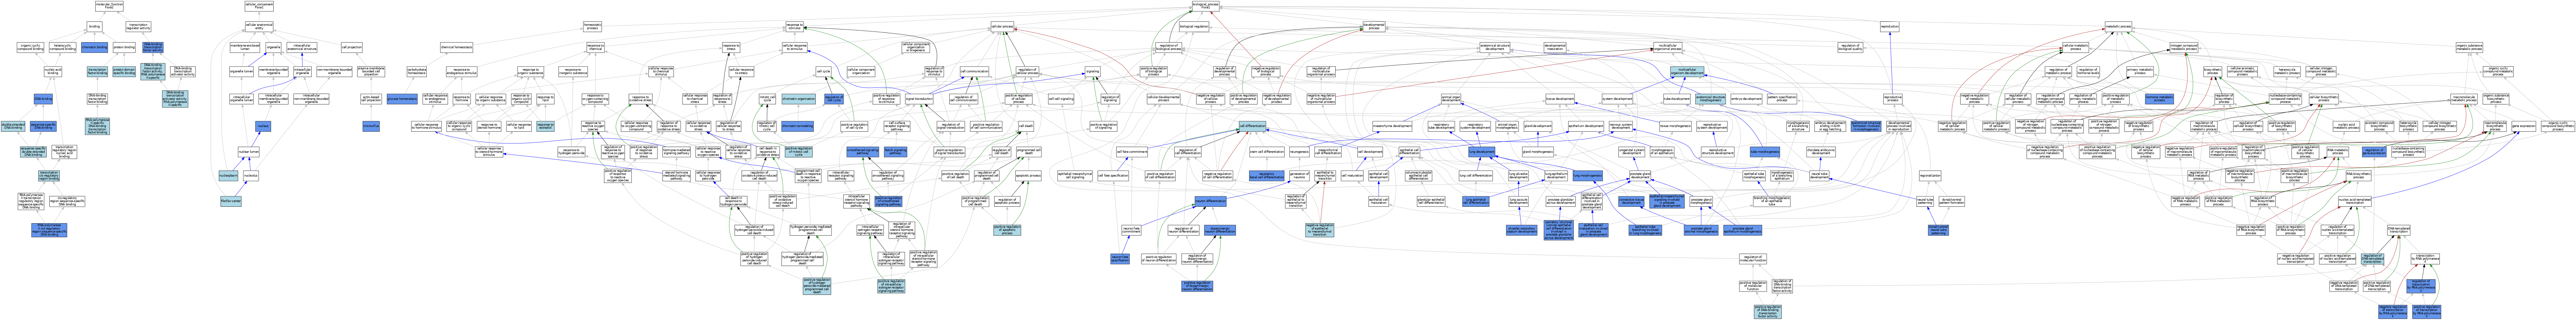The width and height of the screenshot is (2576, 320).
Task: Select the 'nucleoplasm' node
Action: [229, 176]
